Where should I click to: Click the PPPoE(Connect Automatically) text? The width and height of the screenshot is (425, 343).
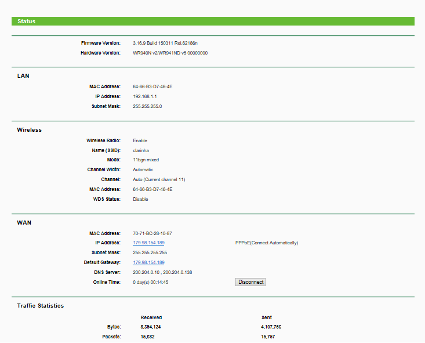click(267, 243)
